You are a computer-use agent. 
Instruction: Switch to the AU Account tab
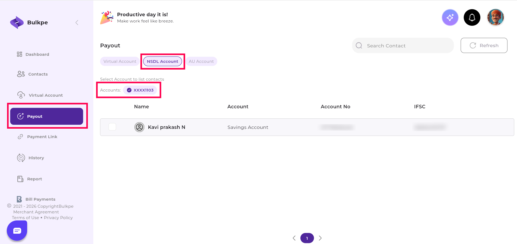[201, 61]
